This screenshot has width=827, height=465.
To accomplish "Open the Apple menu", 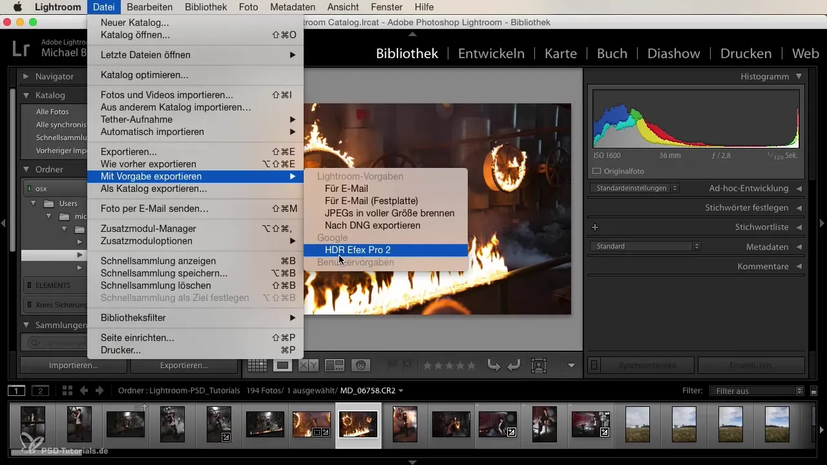I will pos(17,7).
